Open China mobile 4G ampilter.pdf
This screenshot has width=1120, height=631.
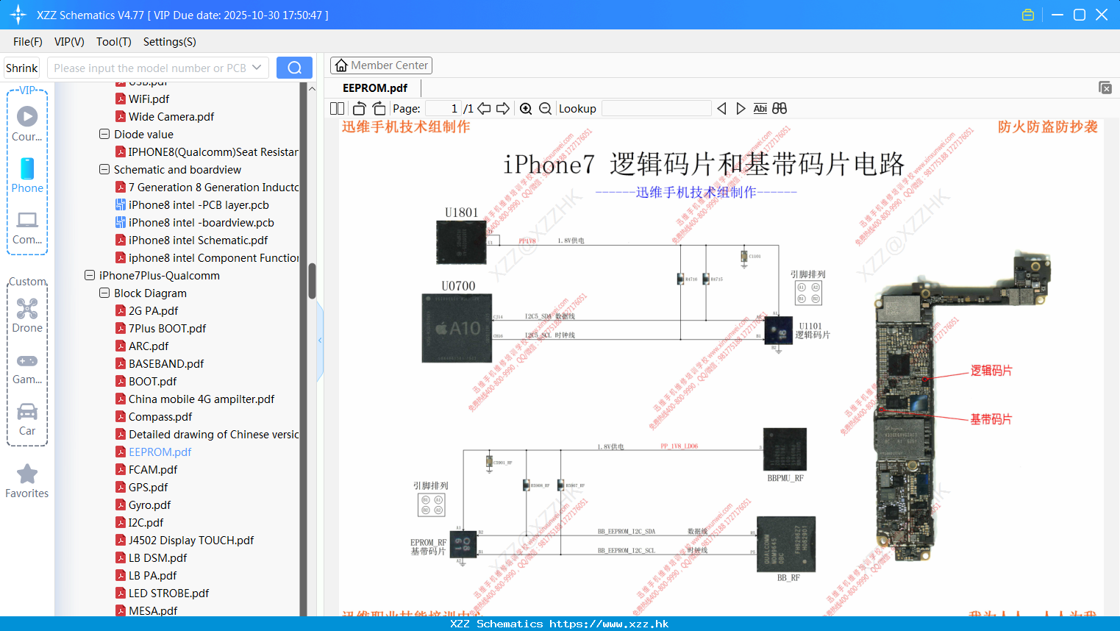click(201, 399)
